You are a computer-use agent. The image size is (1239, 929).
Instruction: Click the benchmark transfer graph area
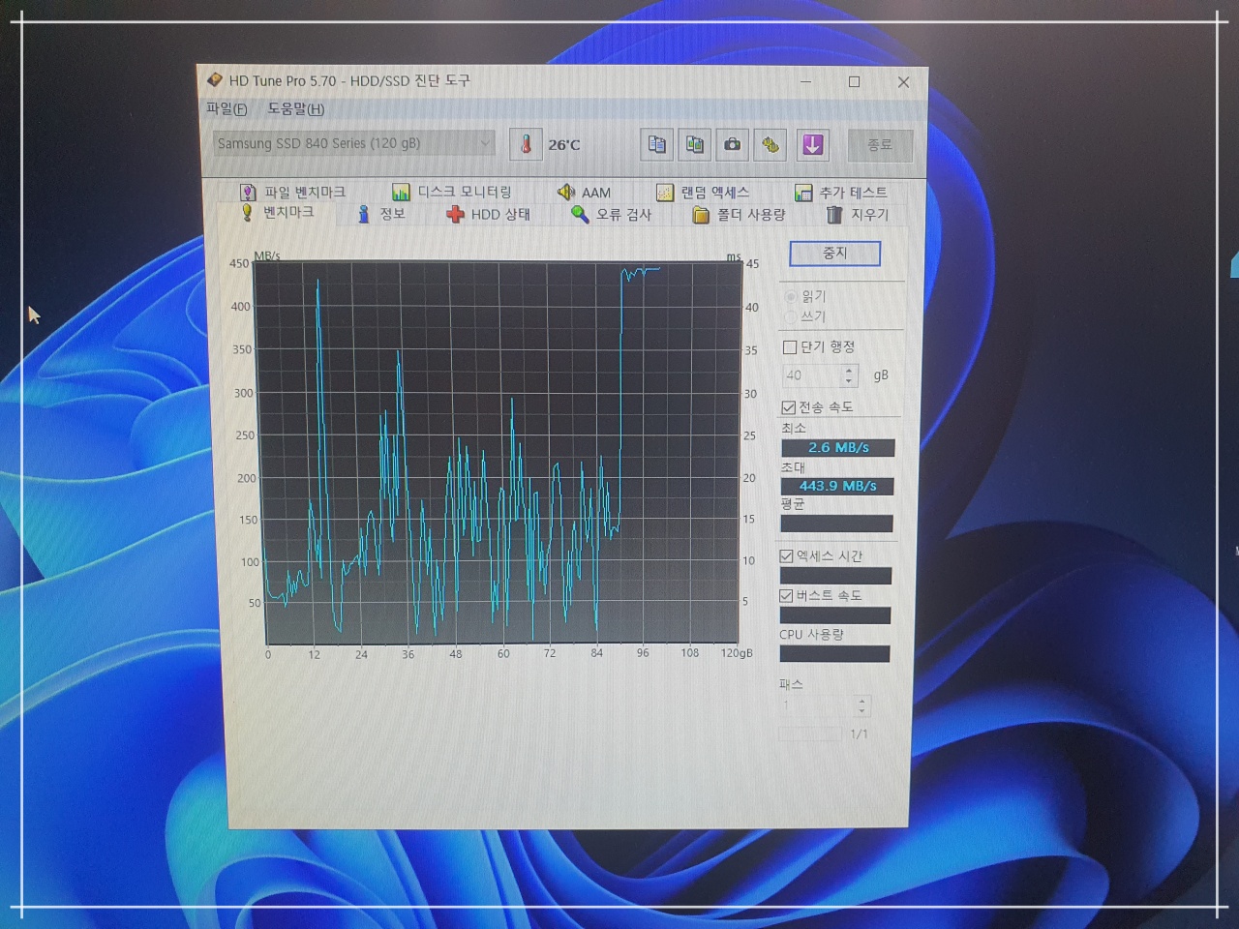[497, 452]
